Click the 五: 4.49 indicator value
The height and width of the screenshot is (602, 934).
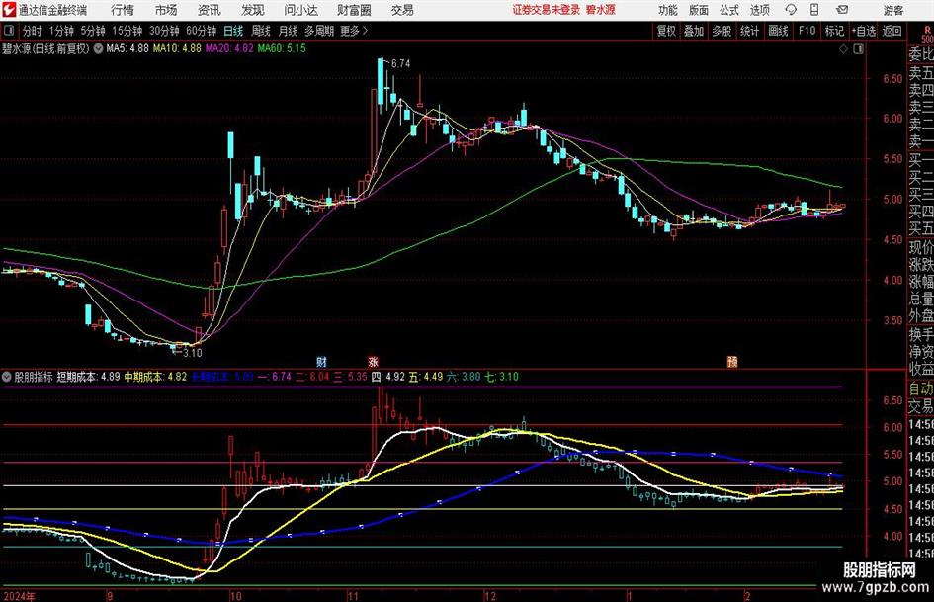click(425, 377)
